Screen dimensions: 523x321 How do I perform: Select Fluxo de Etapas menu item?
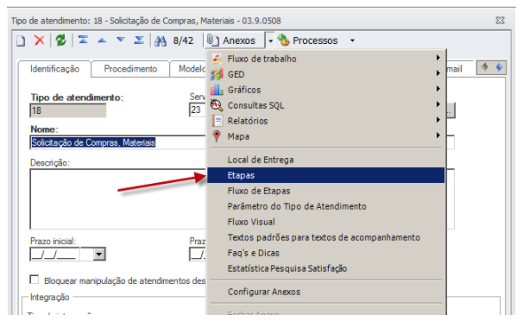326,191
